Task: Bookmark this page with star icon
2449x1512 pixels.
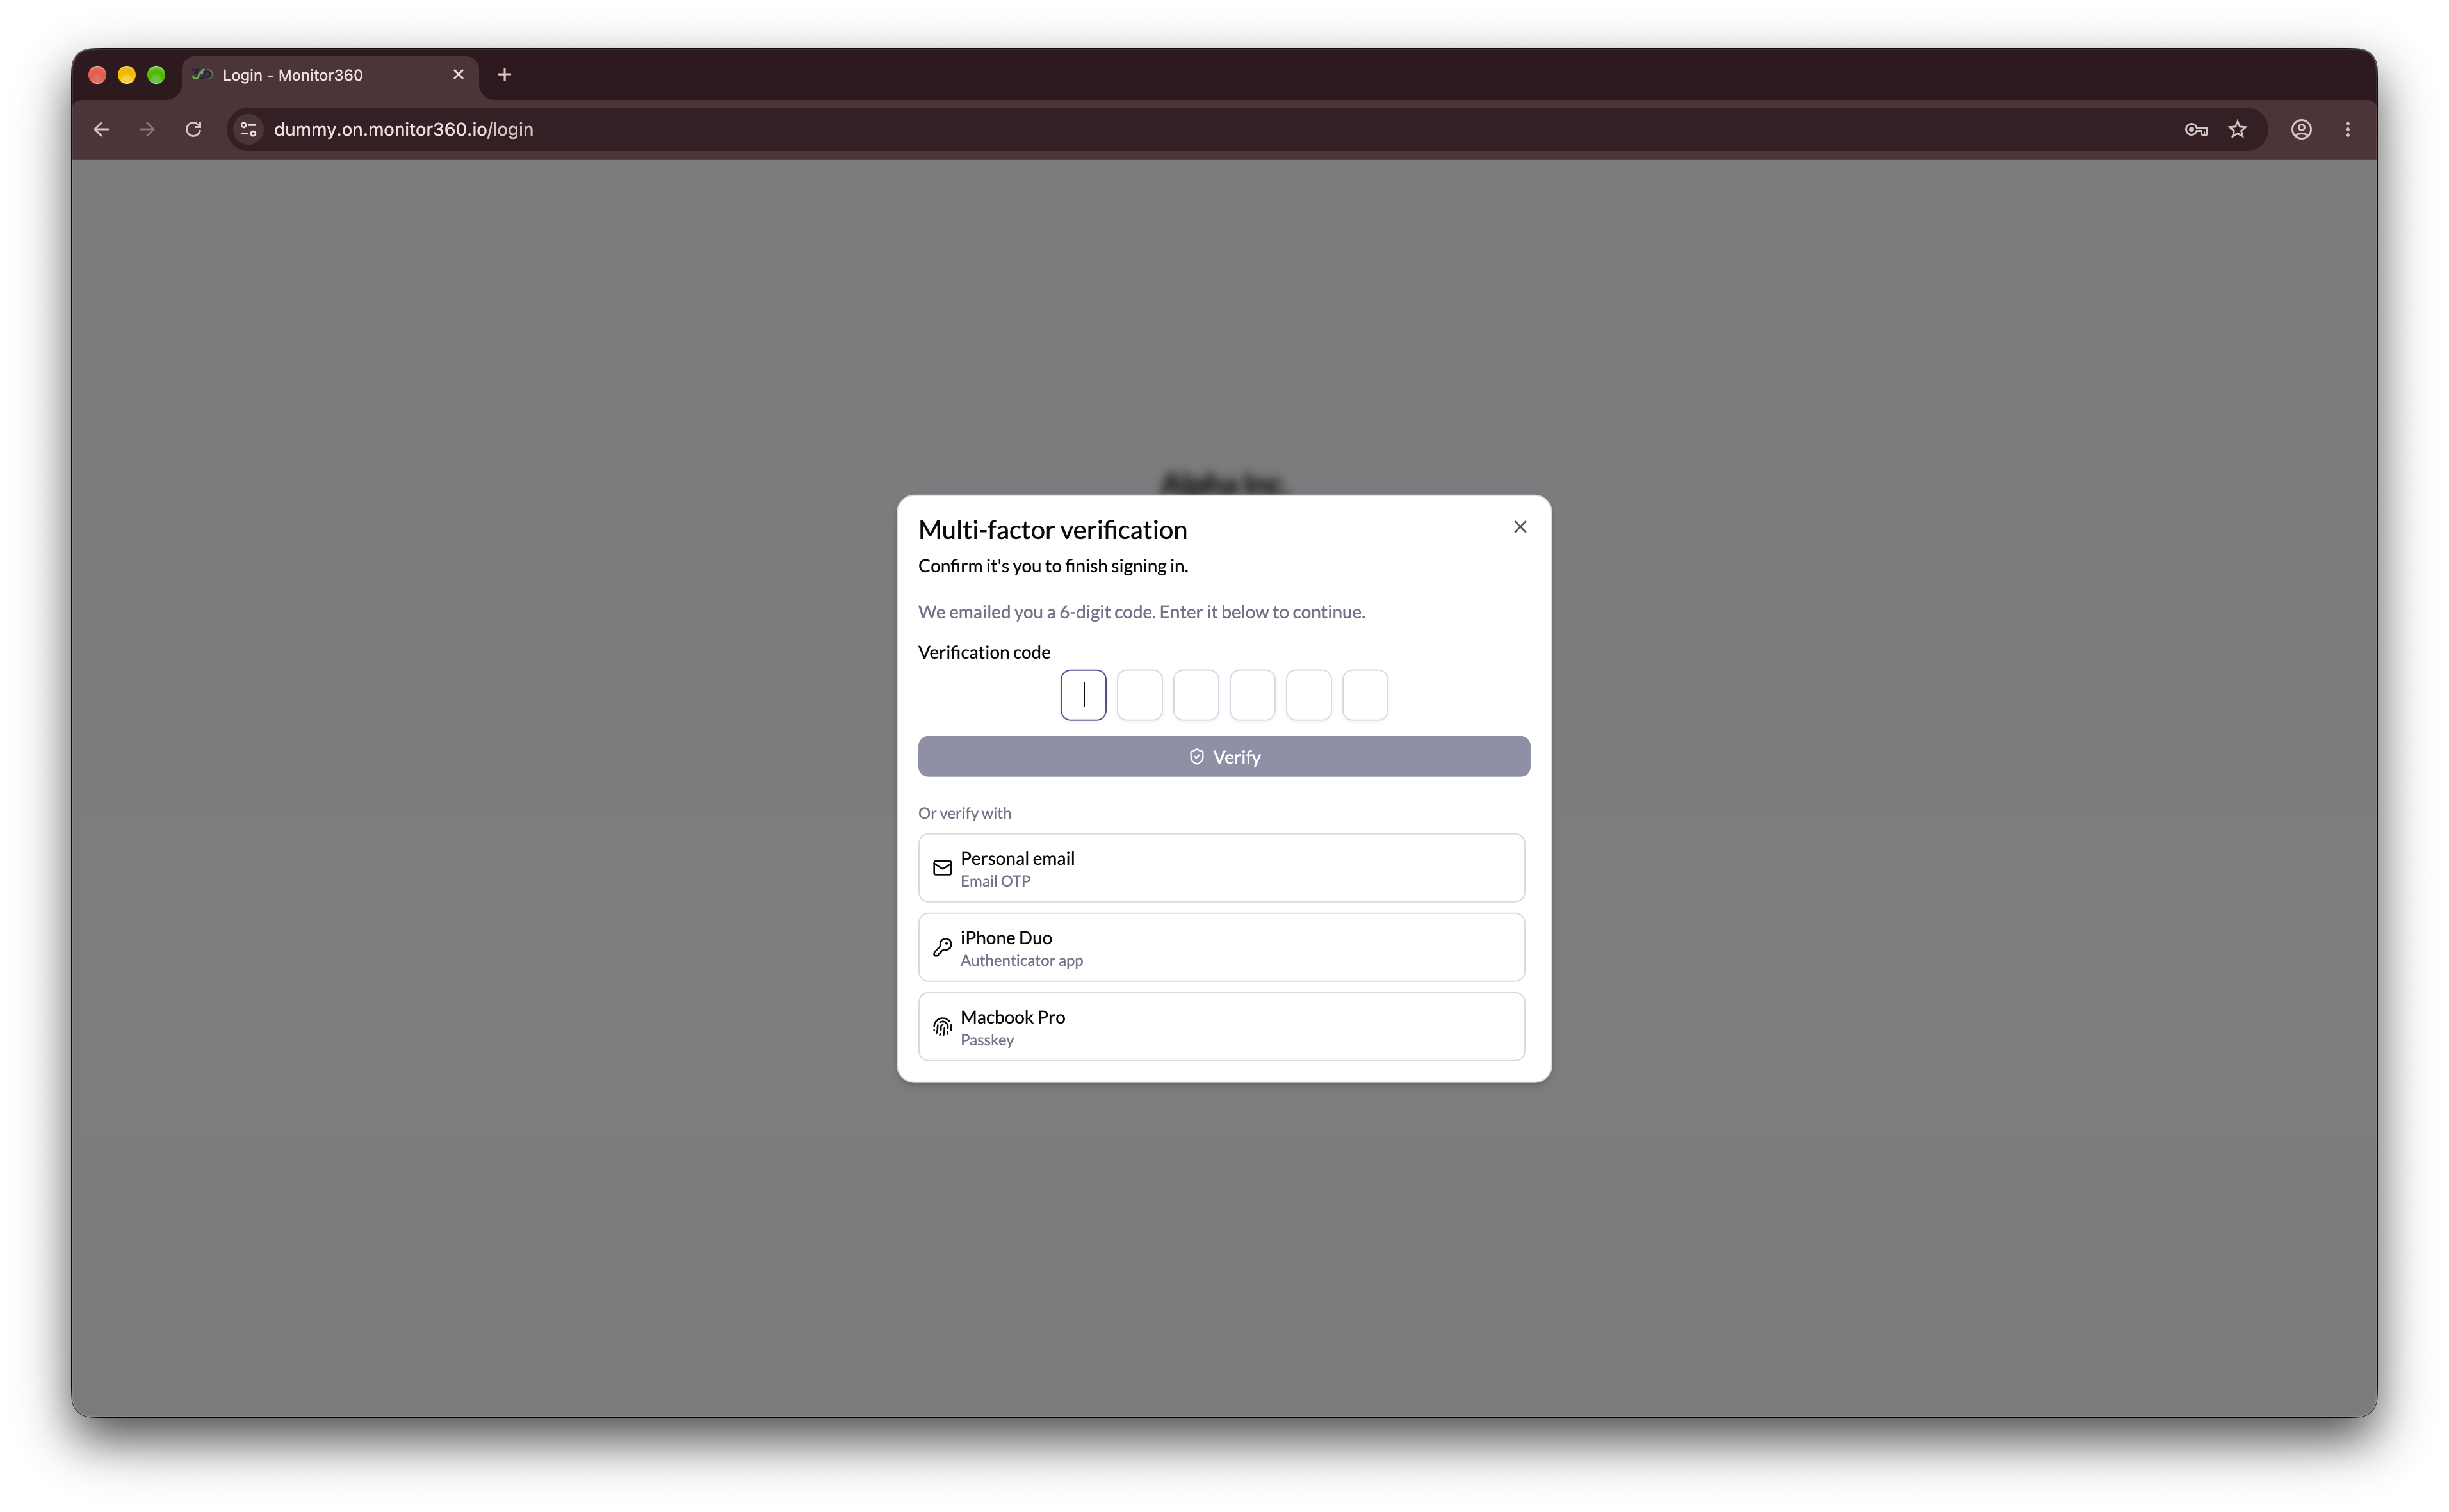Action: 2238,129
